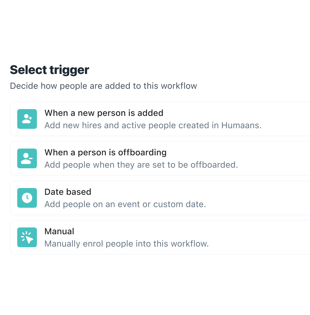Click the remove-person icon for offboarding
310x315 pixels.
tap(27, 158)
